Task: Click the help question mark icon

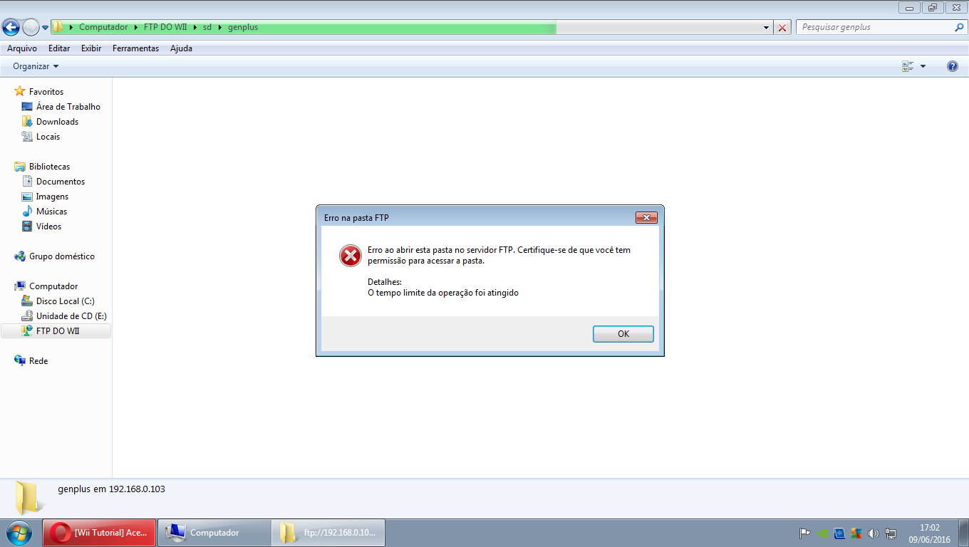Action: 953,66
